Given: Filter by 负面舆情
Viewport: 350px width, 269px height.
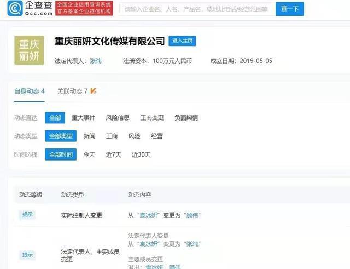Looking at the screenshot, I should tap(186, 117).
